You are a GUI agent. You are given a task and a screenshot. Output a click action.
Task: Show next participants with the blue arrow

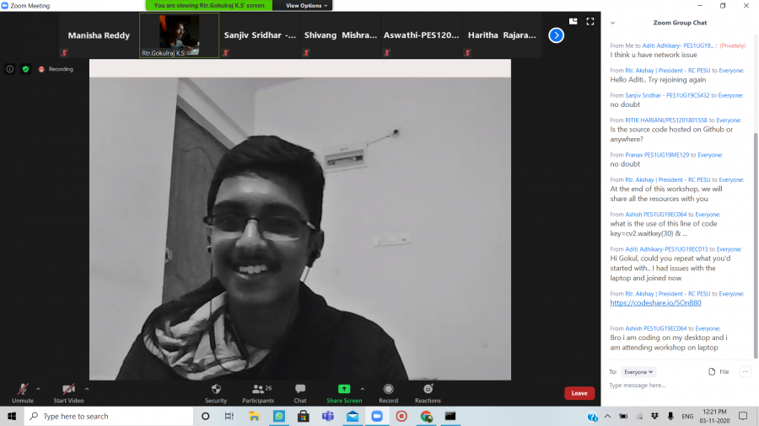[556, 35]
